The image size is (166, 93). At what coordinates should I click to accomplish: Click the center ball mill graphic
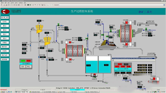[x=75, y=51]
